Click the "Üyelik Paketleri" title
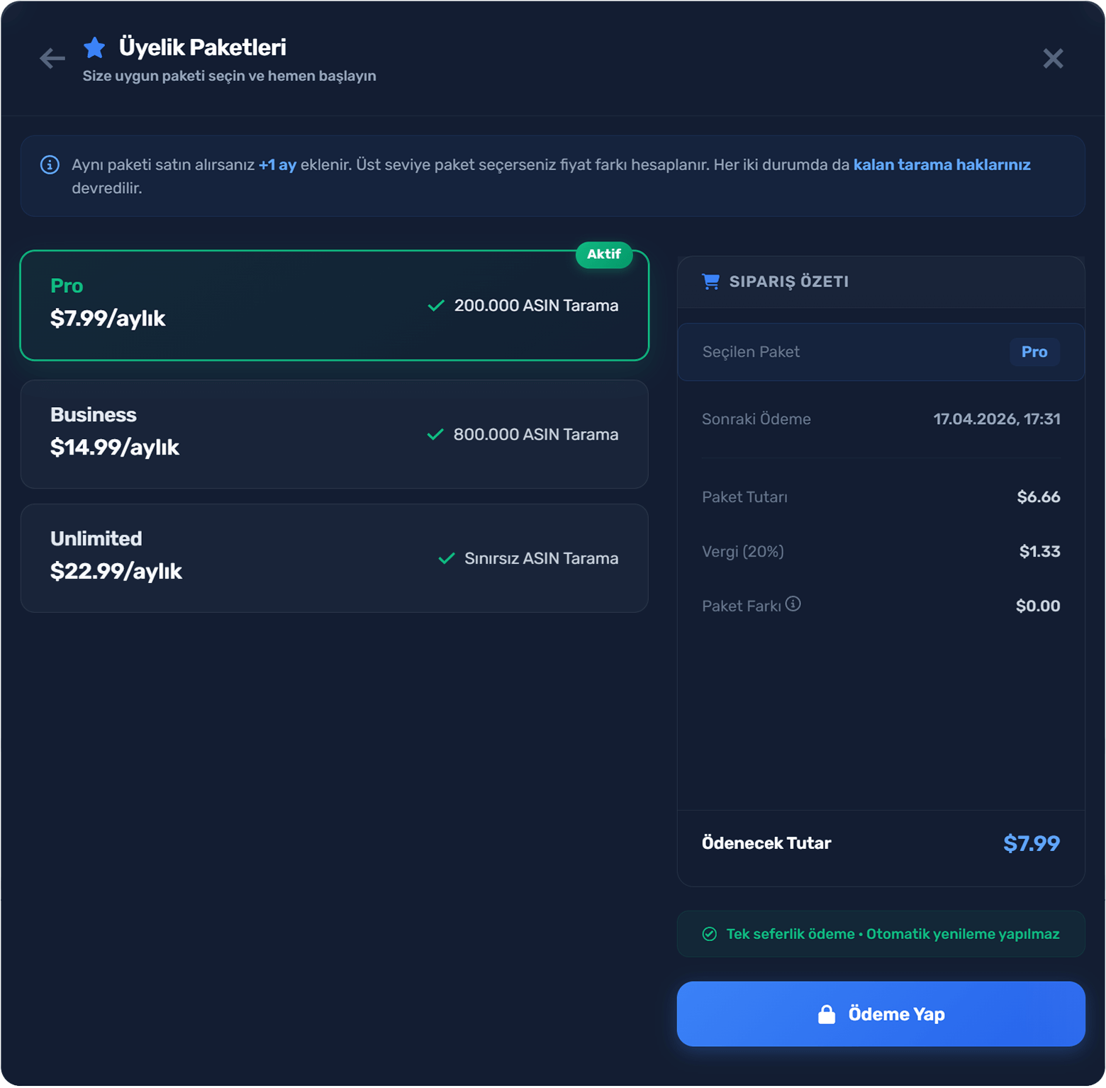The width and height of the screenshot is (1106, 1088). click(203, 48)
